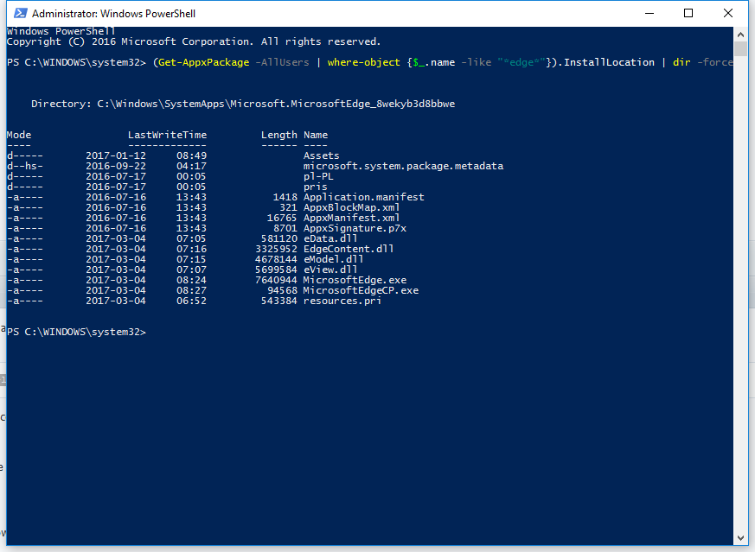Viewport: 755px width, 552px height.
Task: Click the AppxManifest.xml entry
Action: click(x=351, y=218)
